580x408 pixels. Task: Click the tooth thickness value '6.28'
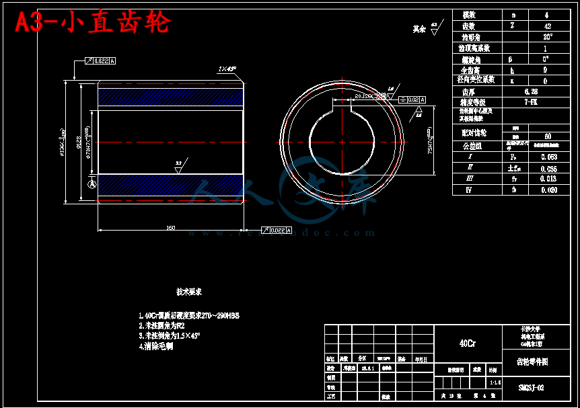point(531,91)
